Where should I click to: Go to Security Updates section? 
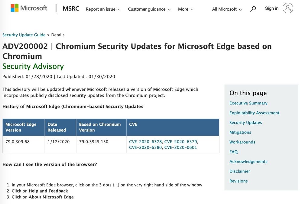click(x=245, y=123)
